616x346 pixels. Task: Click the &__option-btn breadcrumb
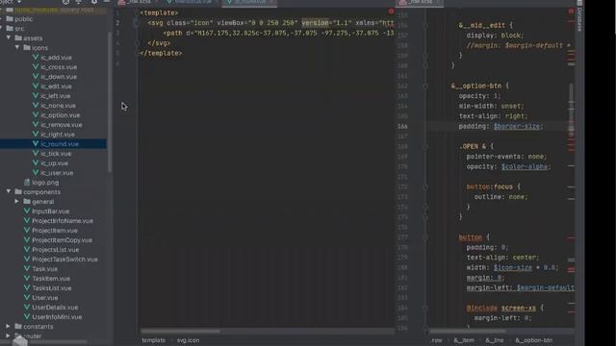point(534,340)
